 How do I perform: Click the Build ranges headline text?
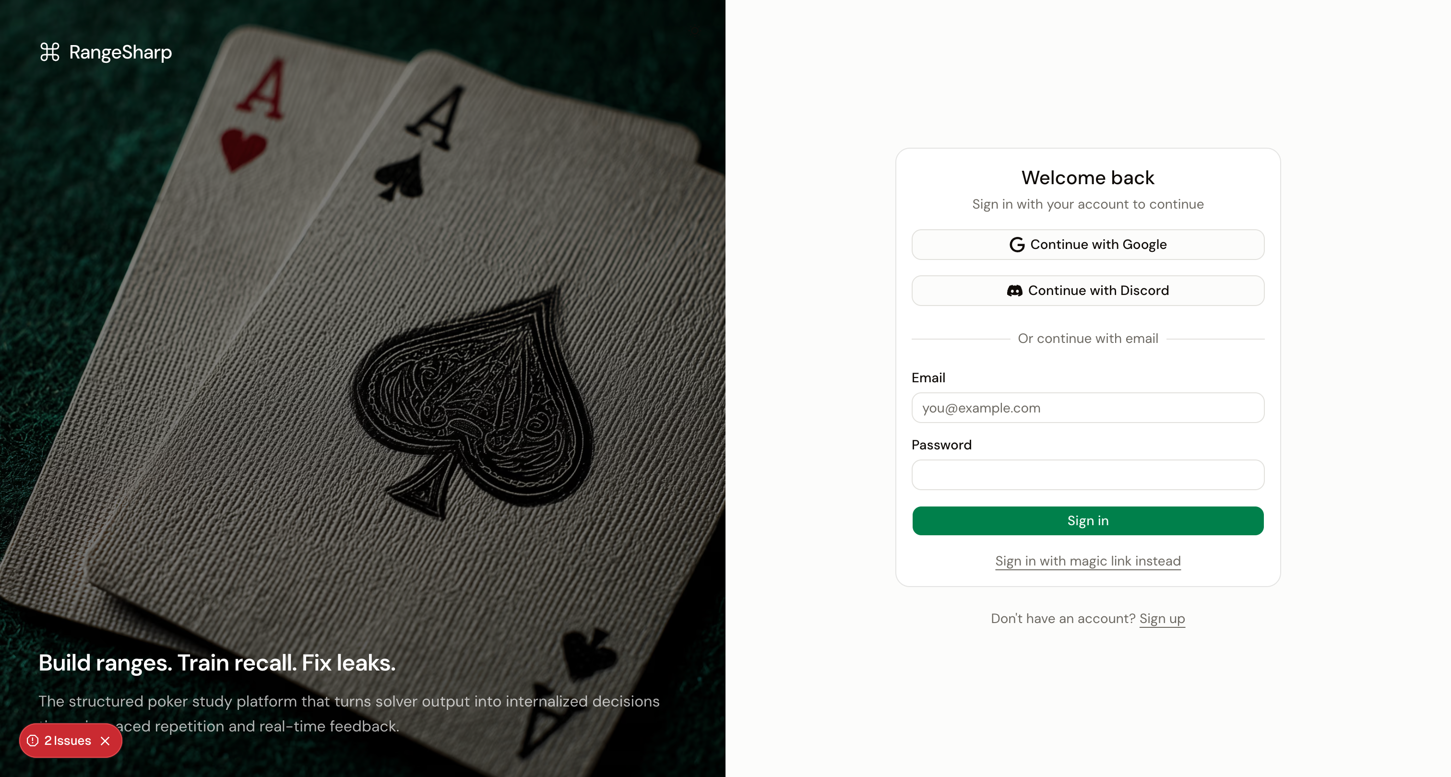click(217, 663)
